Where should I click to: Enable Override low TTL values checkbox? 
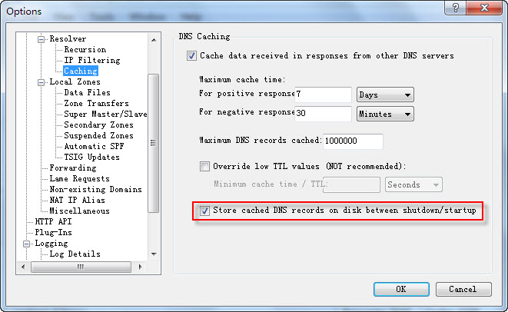click(x=204, y=166)
